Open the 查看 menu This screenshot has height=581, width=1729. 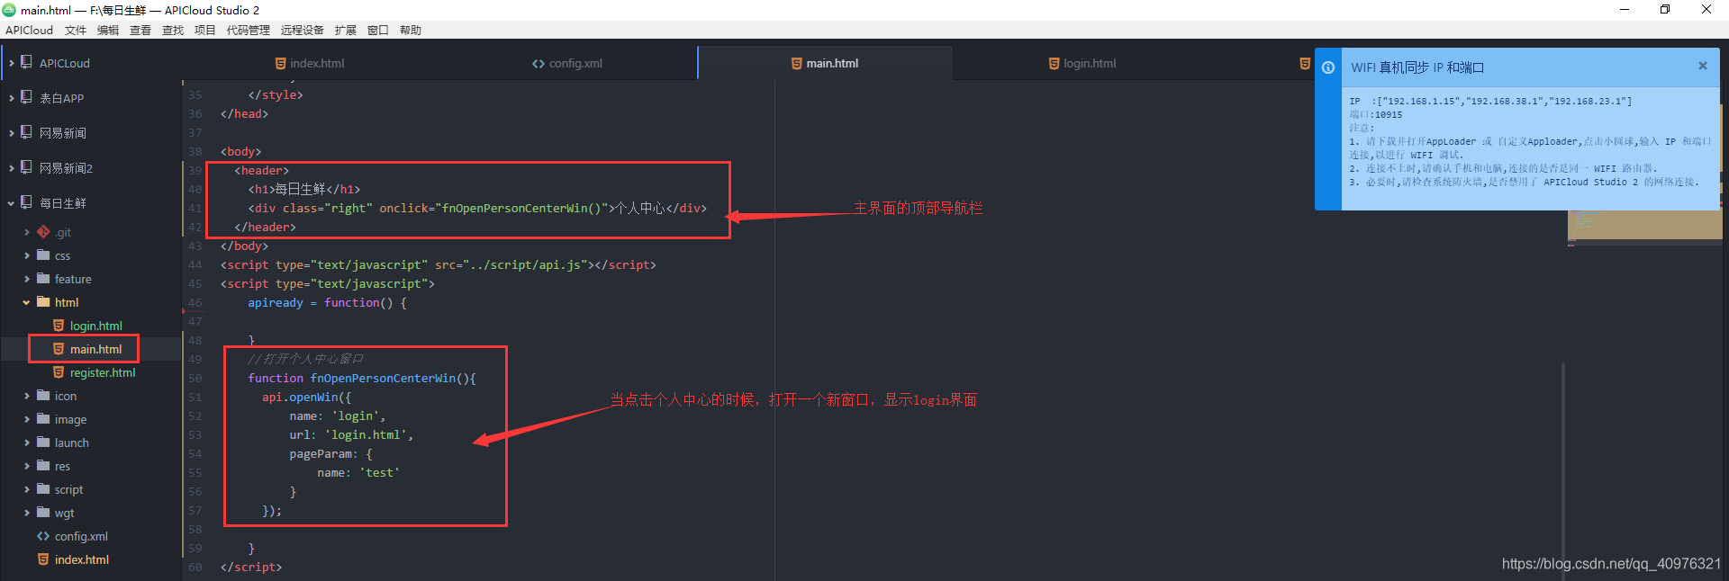(140, 30)
